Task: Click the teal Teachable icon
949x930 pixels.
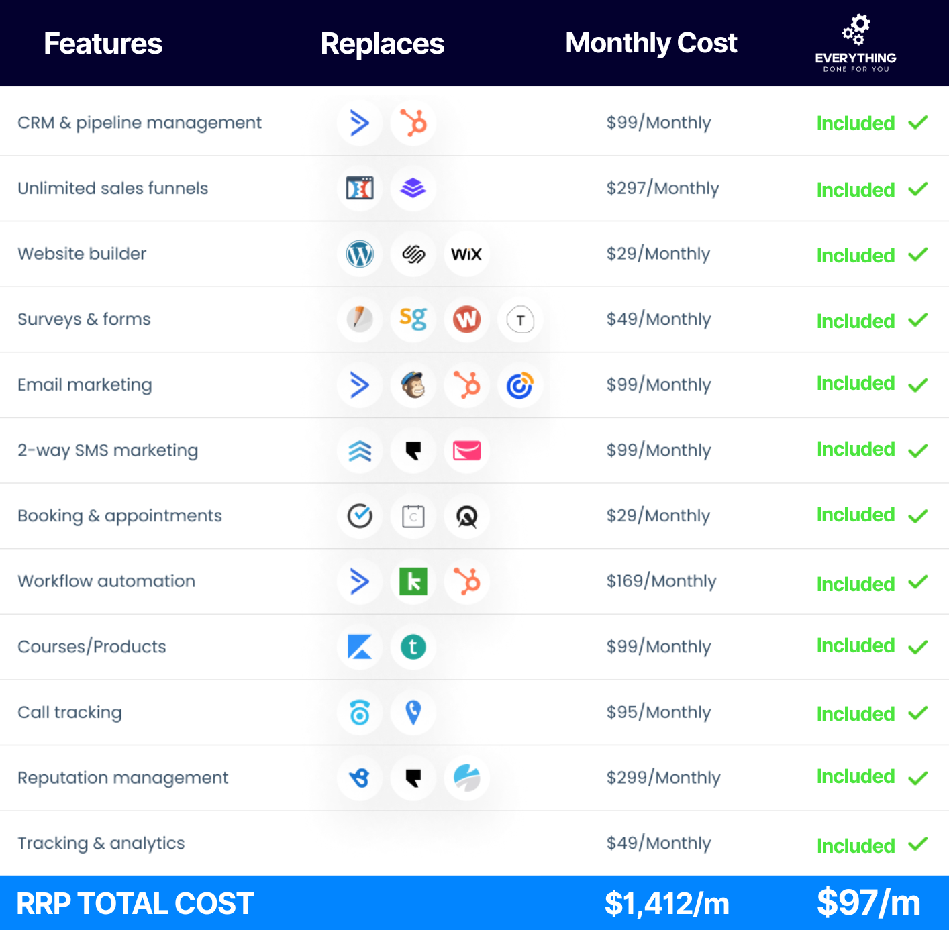Action: (x=413, y=647)
